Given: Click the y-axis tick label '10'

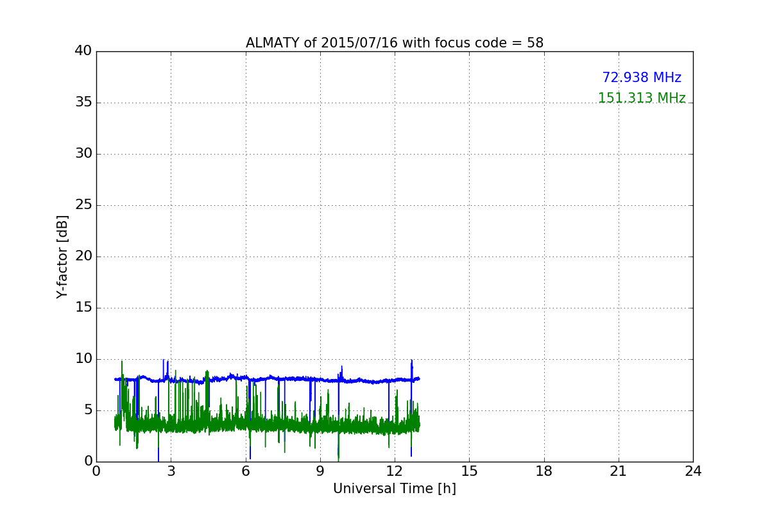Looking at the screenshot, I should click(83, 359).
